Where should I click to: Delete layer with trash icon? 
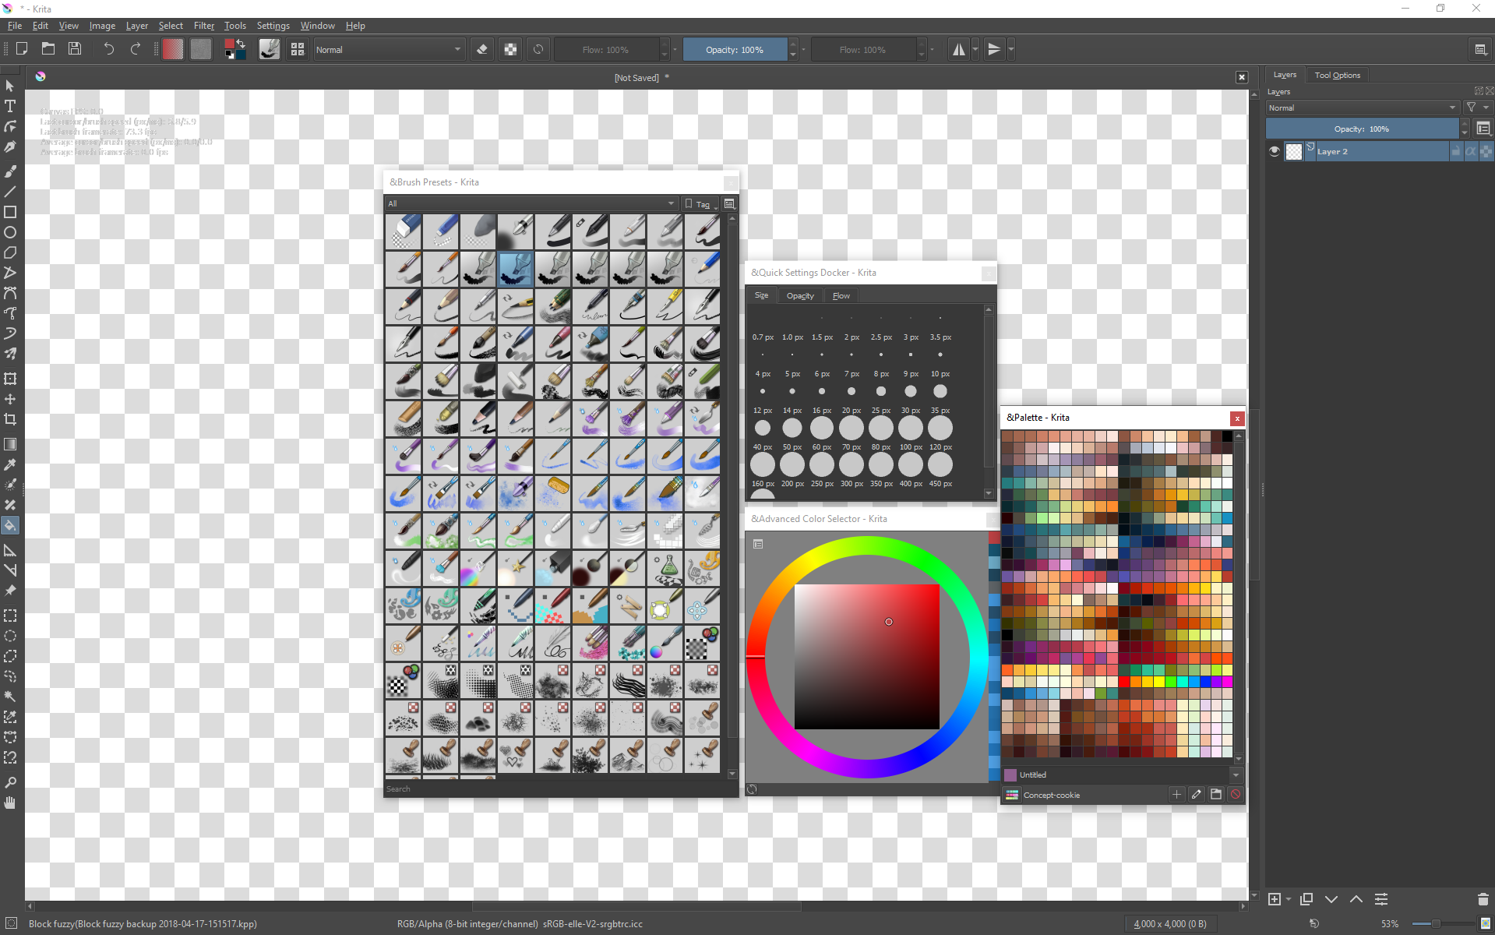(1483, 899)
